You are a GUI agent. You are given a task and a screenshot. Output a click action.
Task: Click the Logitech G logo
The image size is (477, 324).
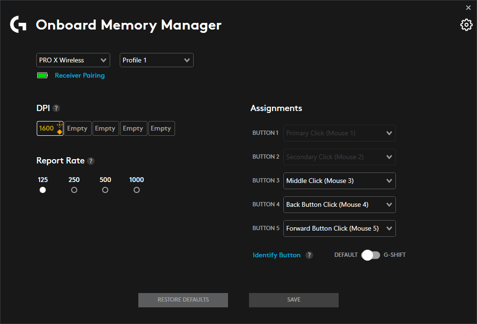point(18,25)
